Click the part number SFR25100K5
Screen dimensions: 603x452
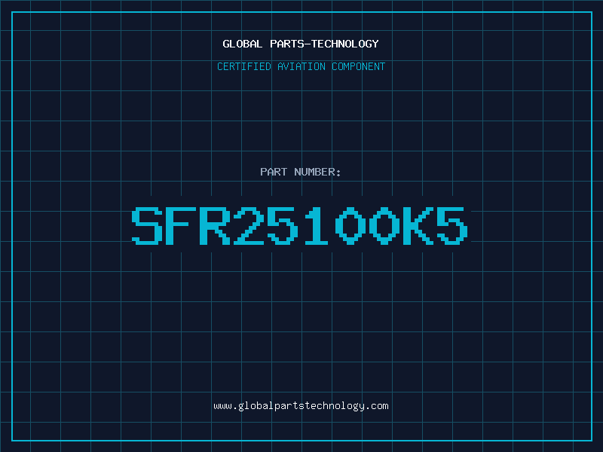click(300, 225)
